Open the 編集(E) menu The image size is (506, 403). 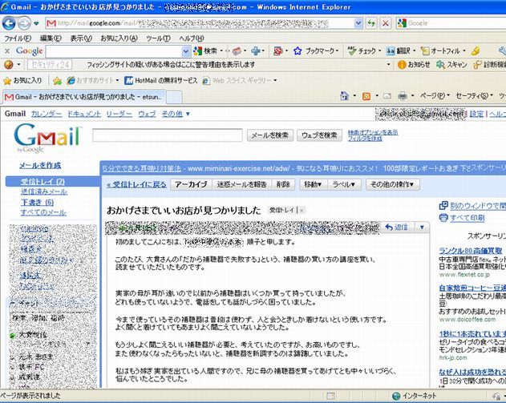tap(51, 38)
